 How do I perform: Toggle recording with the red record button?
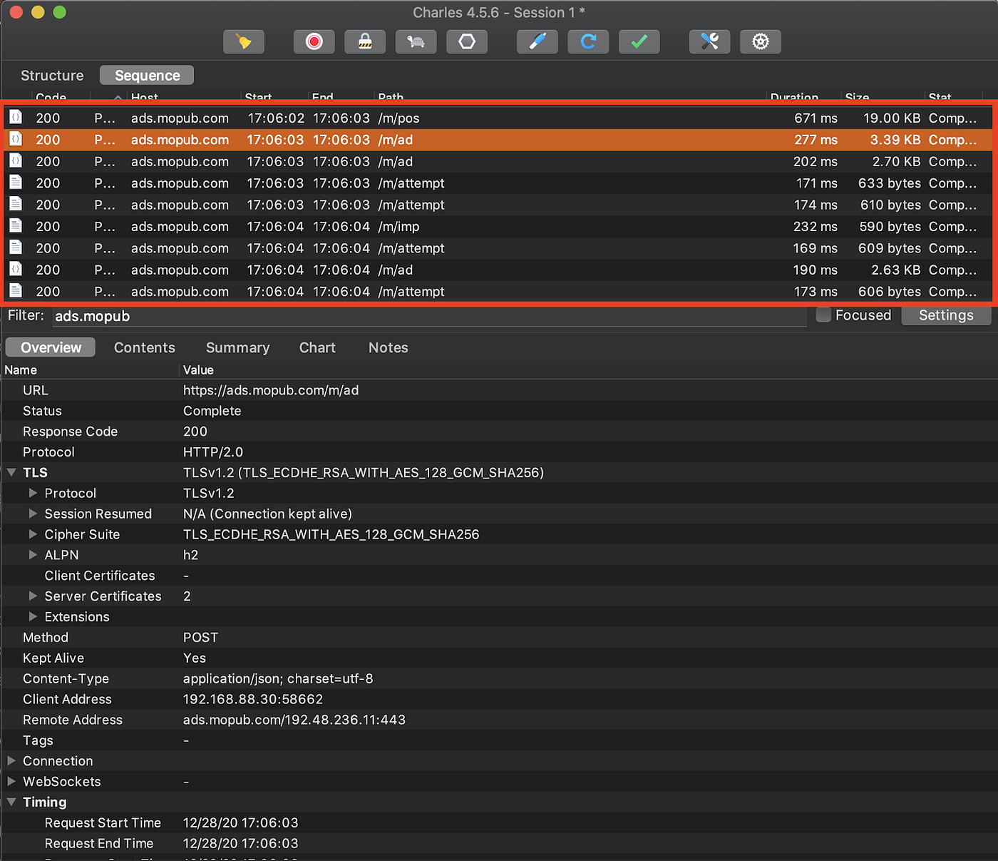click(314, 41)
